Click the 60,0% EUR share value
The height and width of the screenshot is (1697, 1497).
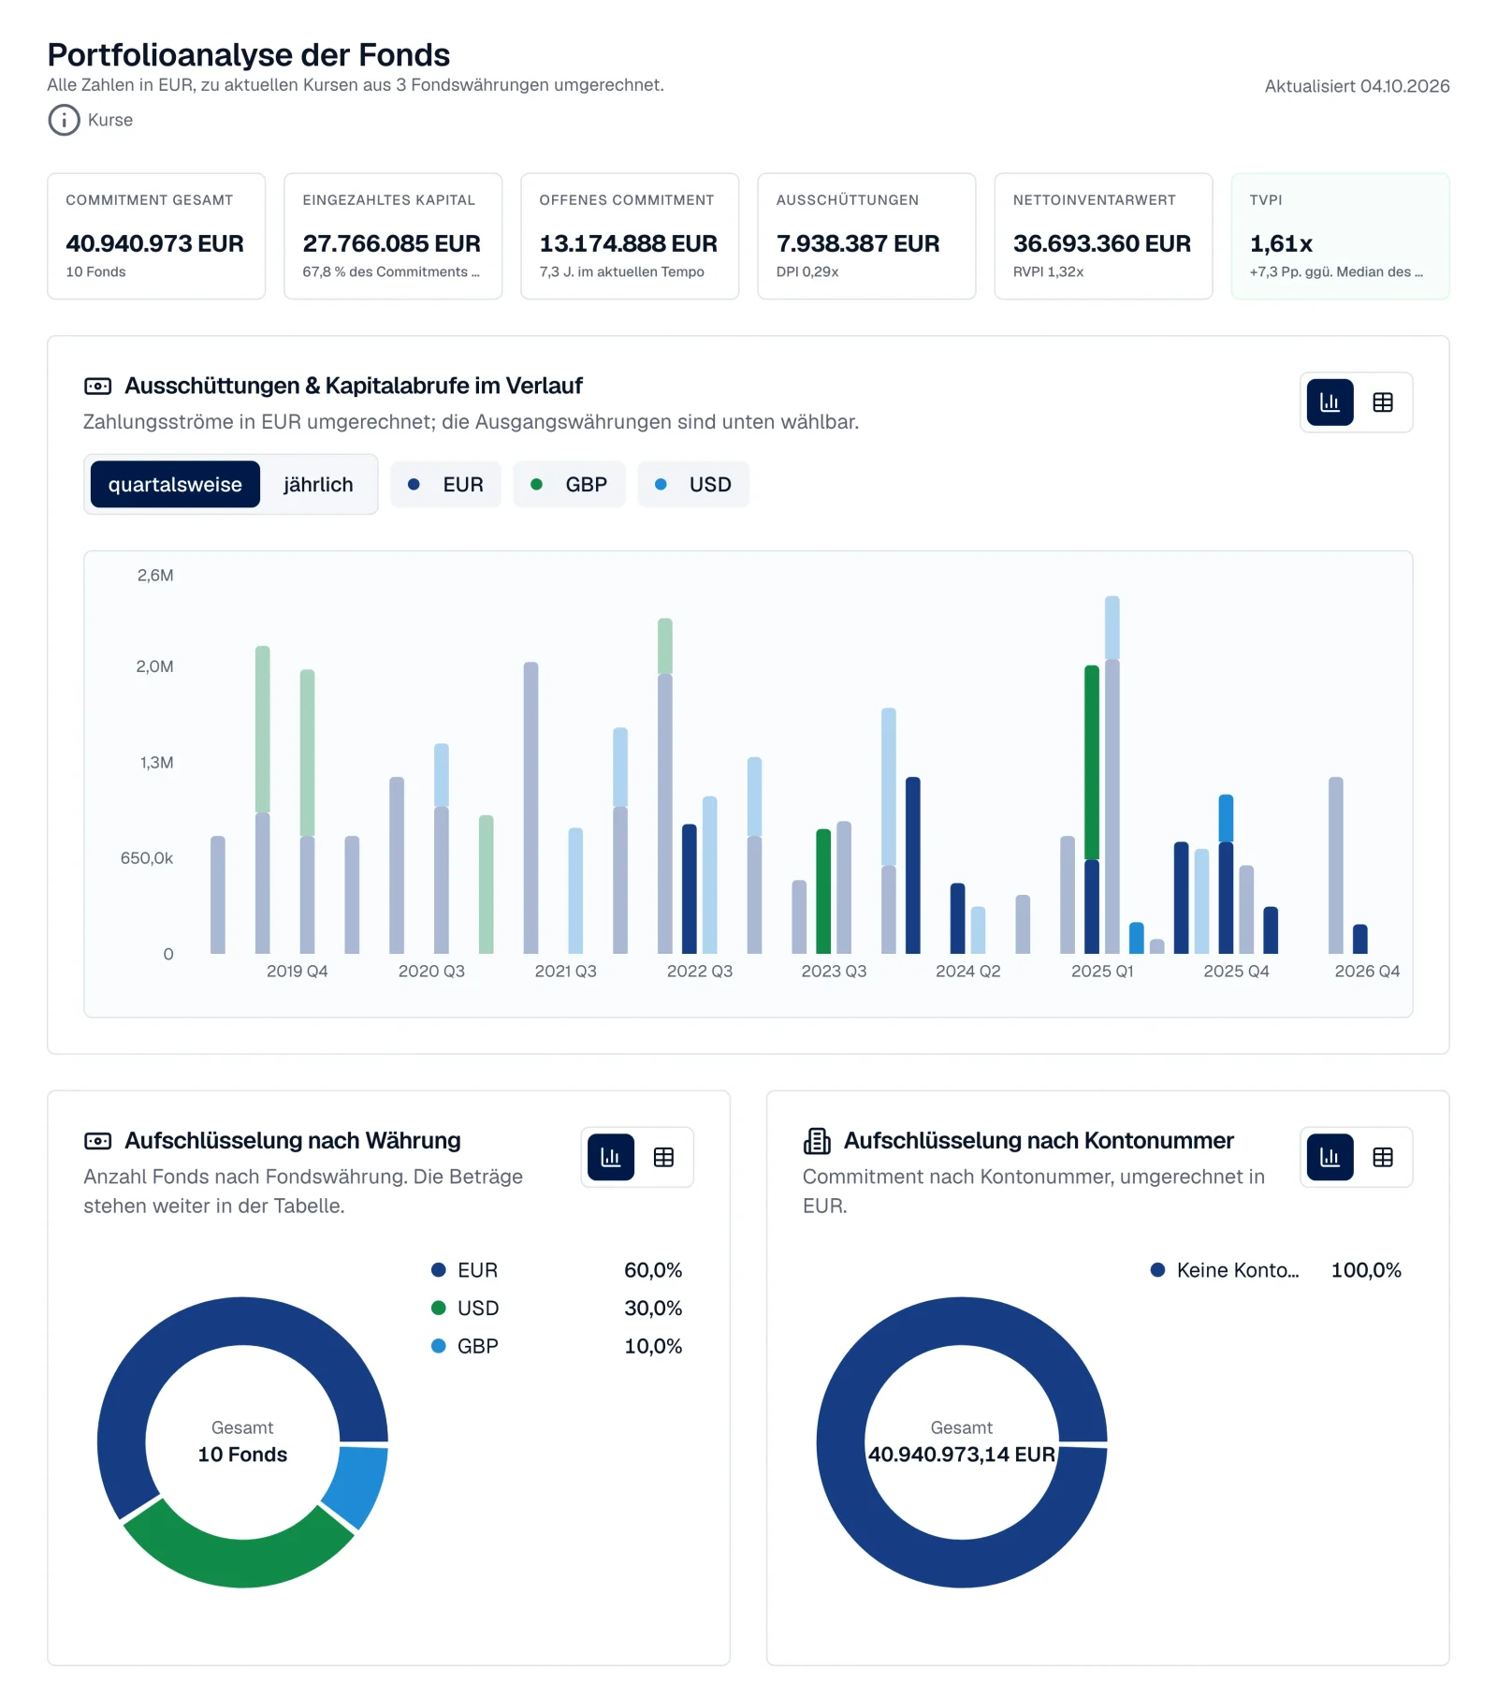(653, 1270)
